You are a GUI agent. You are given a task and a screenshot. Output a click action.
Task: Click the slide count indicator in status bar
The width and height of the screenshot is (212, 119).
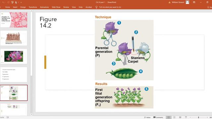pyautogui.click(x=2, y=117)
